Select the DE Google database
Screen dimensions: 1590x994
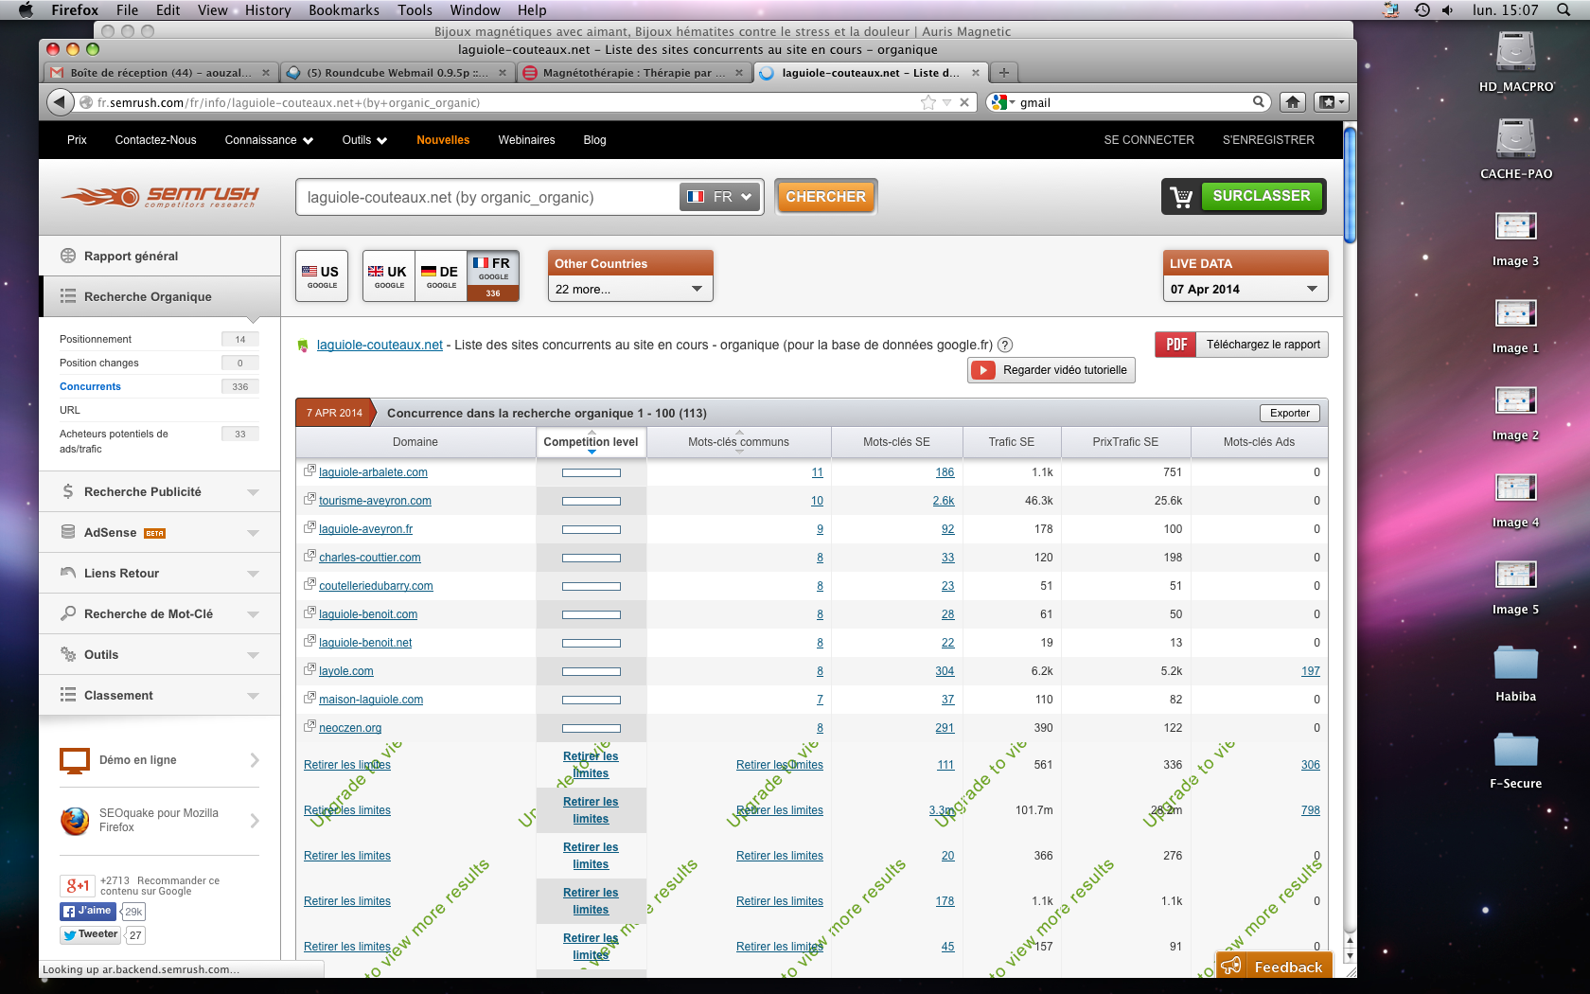(x=440, y=275)
